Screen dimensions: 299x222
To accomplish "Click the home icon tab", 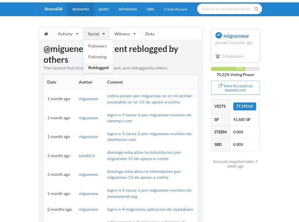I will click(46, 34).
